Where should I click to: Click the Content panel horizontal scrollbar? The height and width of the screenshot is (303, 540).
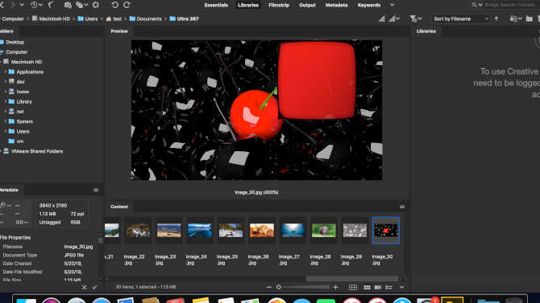click(352, 279)
